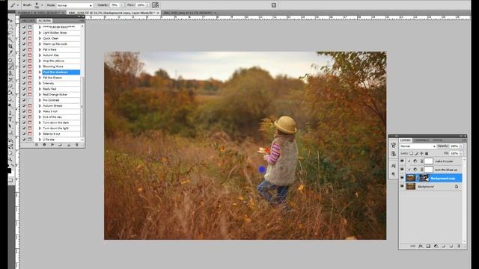
Task: Create a new action set via folder icon
Action: 60,145
